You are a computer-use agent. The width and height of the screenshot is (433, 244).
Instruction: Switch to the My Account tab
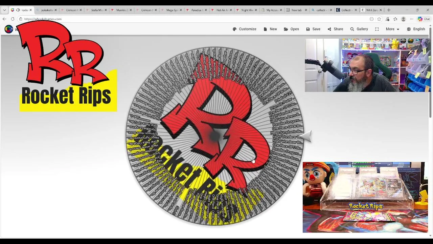pyautogui.click(x=272, y=10)
